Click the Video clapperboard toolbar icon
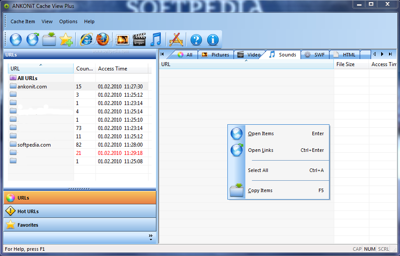 point(139,39)
